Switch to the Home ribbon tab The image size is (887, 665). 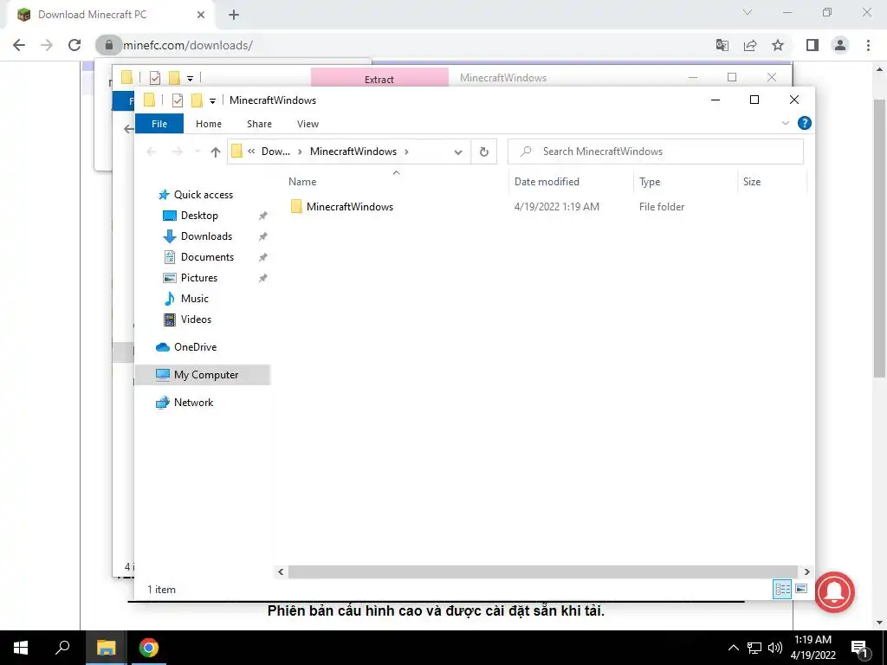coord(209,124)
